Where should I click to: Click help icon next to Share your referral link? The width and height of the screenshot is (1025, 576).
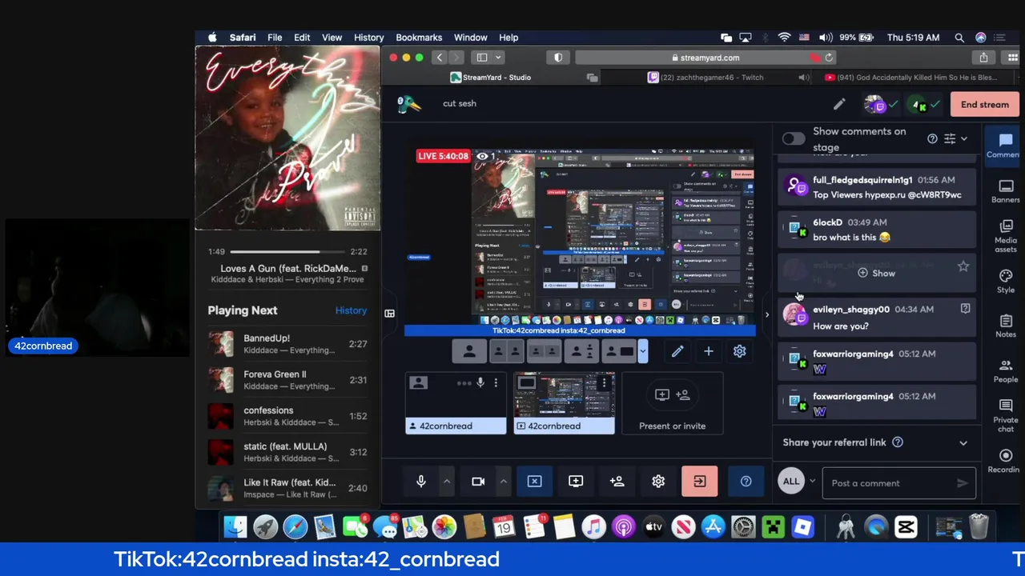tap(898, 442)
